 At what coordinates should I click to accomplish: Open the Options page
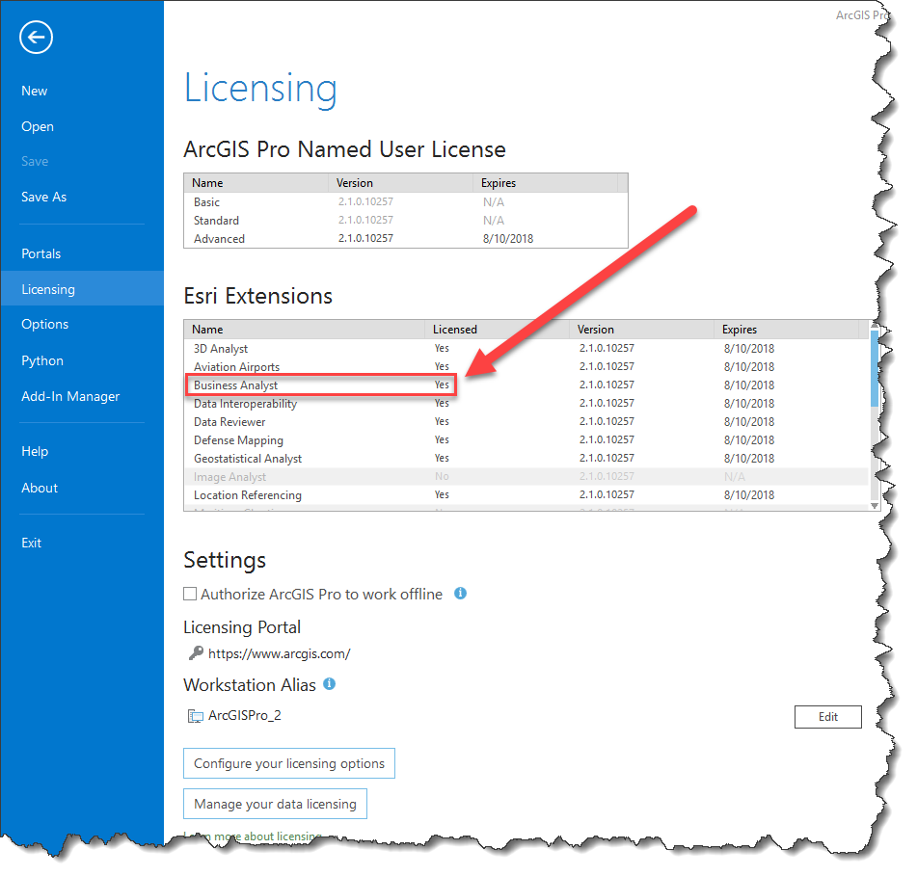click(x=45, y=324)
